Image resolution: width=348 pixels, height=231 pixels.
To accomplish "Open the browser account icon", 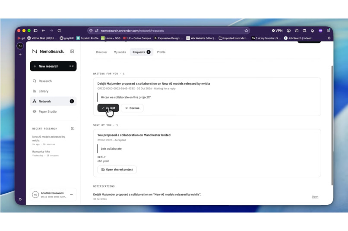I will tap(288, 31).
